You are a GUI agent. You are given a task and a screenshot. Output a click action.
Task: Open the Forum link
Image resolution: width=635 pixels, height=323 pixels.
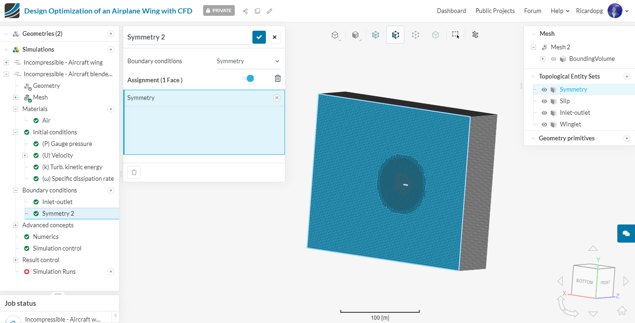533,11
